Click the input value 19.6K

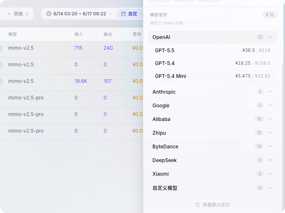[x=81, y=81]
